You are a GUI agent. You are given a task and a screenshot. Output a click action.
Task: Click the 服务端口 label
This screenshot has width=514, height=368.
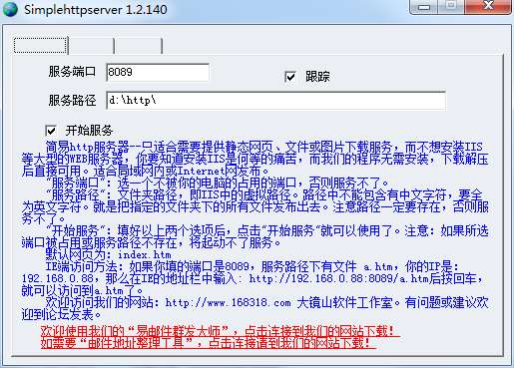coord(72,72)
